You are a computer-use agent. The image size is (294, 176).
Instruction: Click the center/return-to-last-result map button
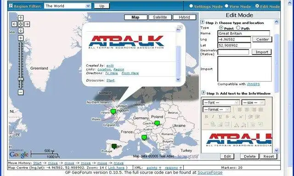pyautogui.click(x=21, y=24)
